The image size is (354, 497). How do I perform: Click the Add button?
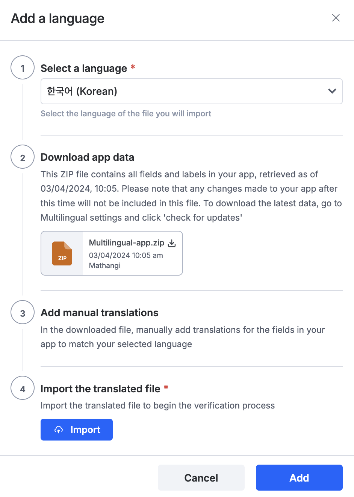299,477
